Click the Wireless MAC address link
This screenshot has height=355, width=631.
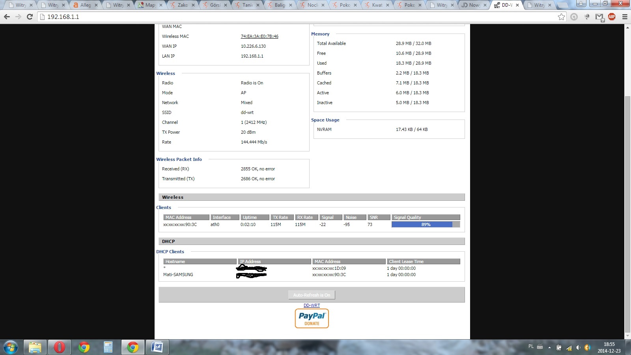pyautogui.click(x=259, y=36)
